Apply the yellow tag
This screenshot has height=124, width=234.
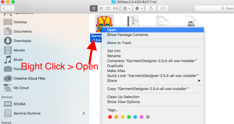click(x=123, y=117)
